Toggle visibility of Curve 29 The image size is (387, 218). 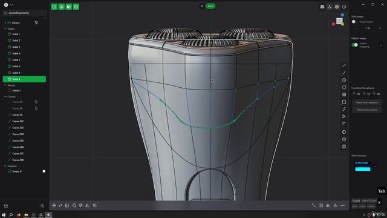point(36,102)
